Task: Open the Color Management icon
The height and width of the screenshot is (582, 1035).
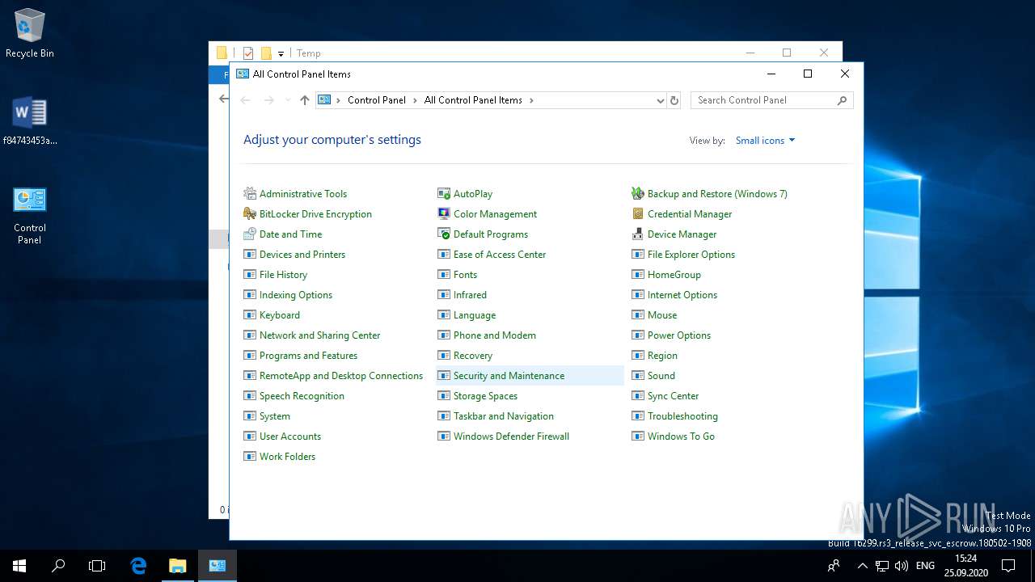Action: [444, 214]
